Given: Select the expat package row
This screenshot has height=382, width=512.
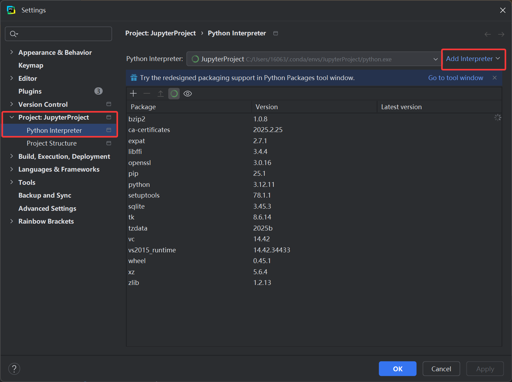Looking at the screenshot, I should pos(314,141).
